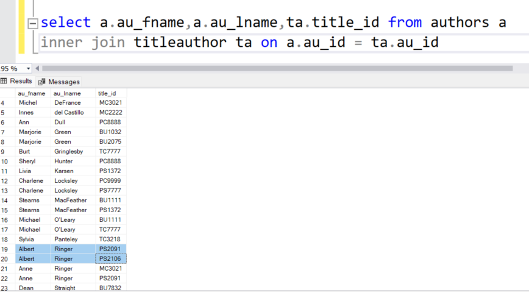Select row number 4 header

pyautogui.click(x=7, y=102)
